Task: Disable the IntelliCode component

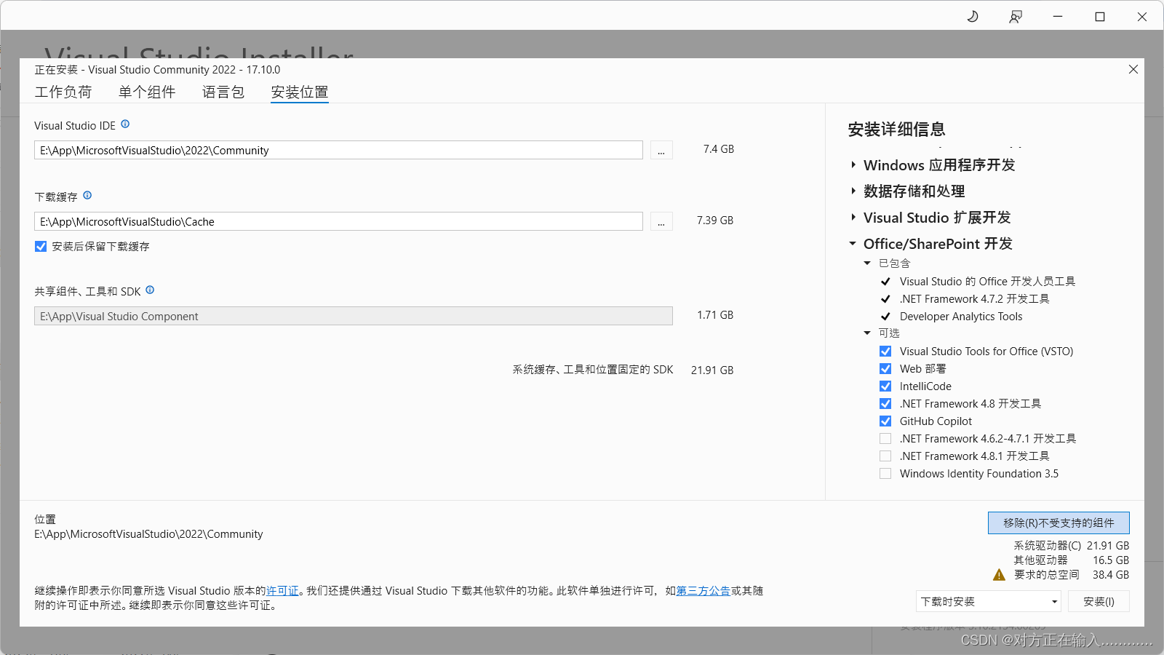Action: (x=885, y=386)
